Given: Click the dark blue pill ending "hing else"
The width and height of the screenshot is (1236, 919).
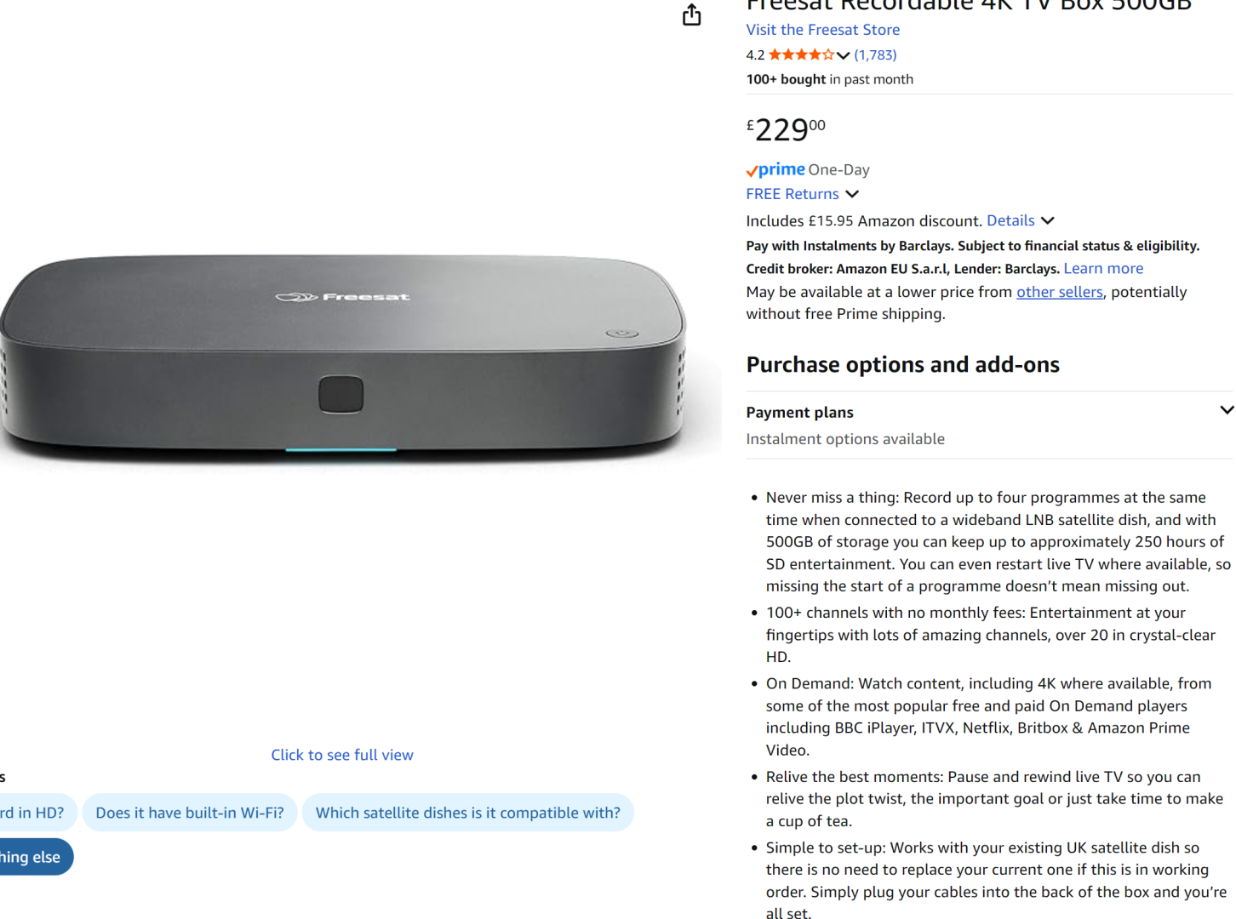Looking at the screenshot, I should click(32, 857).
